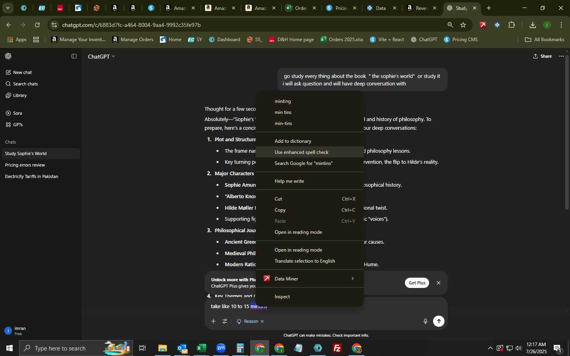Viewport: 570px width, 356px height.
Task: Select Copy in the context menu
Action: 310,210
